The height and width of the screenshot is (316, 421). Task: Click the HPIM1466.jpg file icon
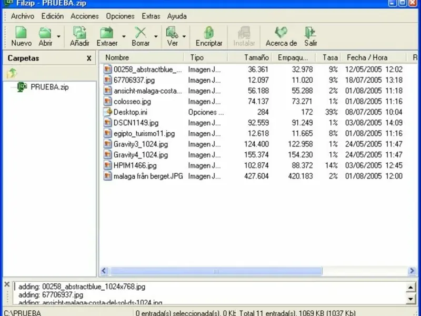[x=108, y=165]
